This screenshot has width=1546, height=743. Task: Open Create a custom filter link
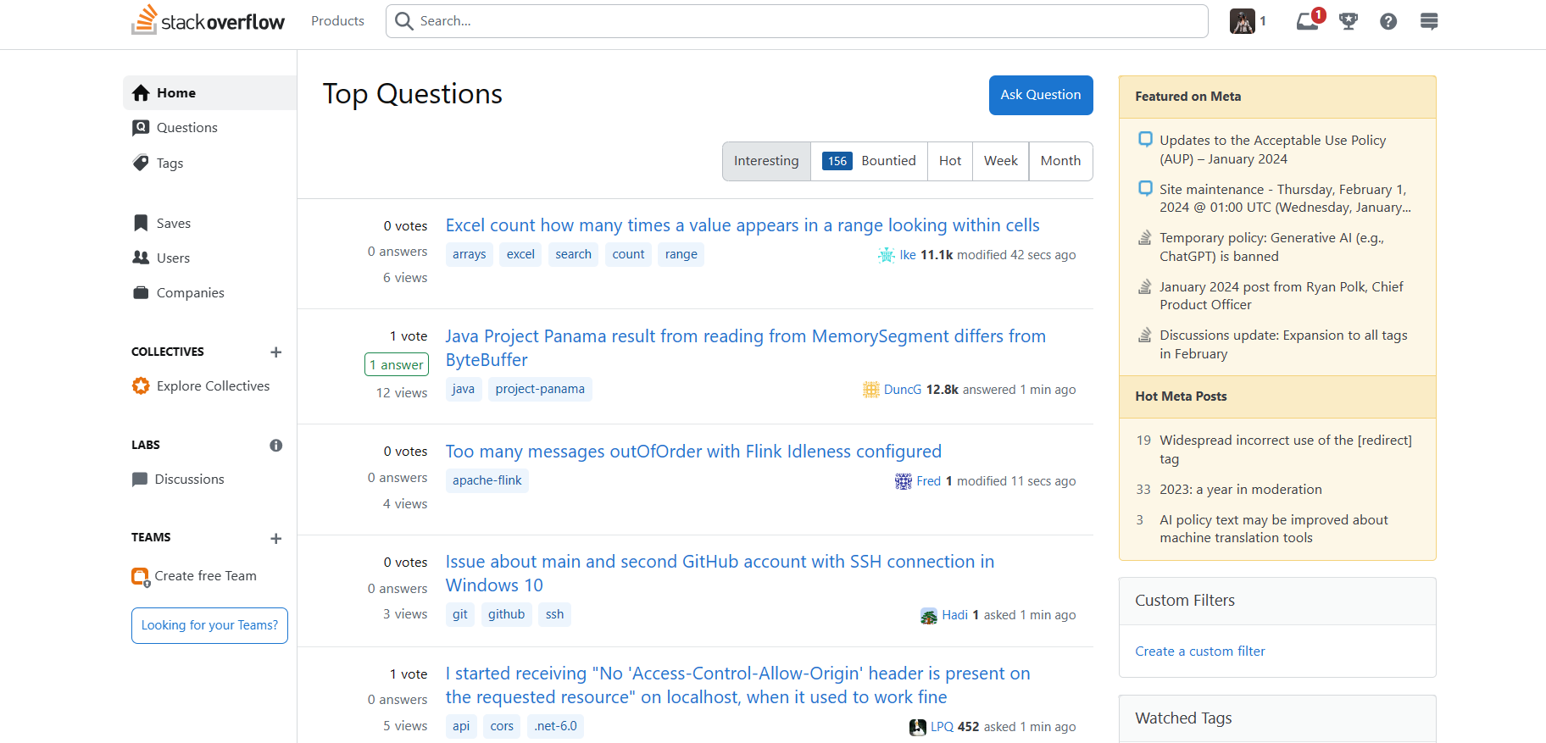coord(1200,652)
